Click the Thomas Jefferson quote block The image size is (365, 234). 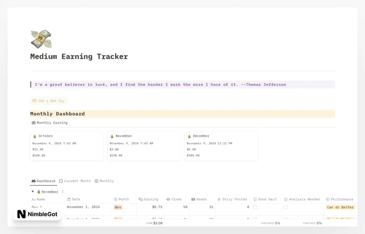182,84
